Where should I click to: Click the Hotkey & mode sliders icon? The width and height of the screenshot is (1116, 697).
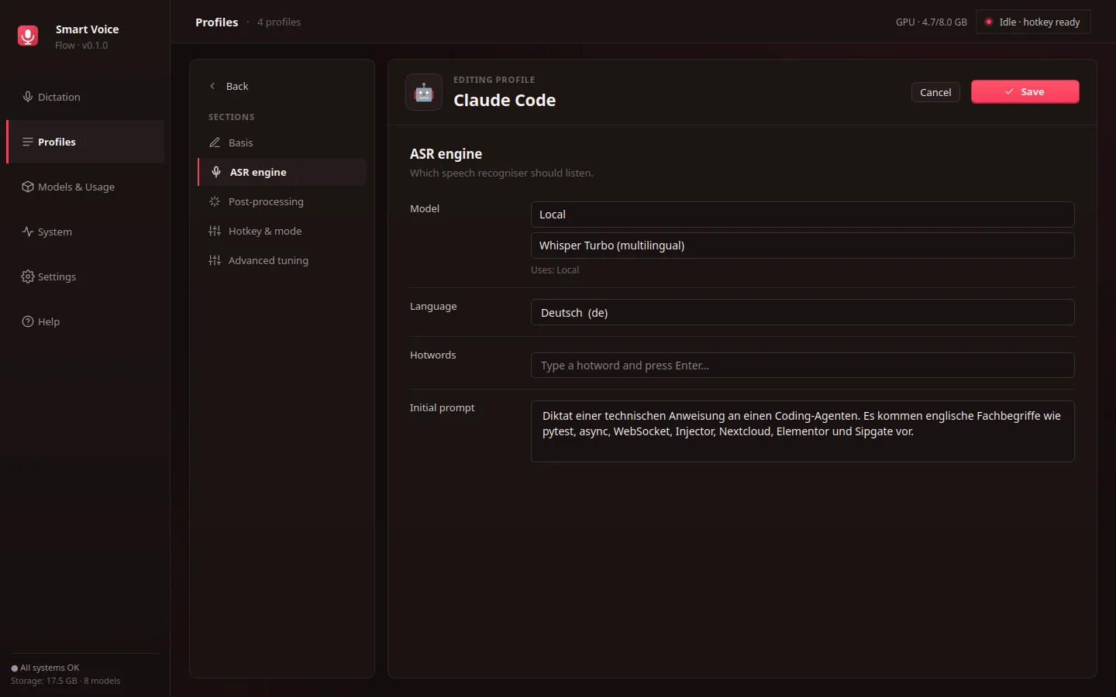(x=215, y=231)
